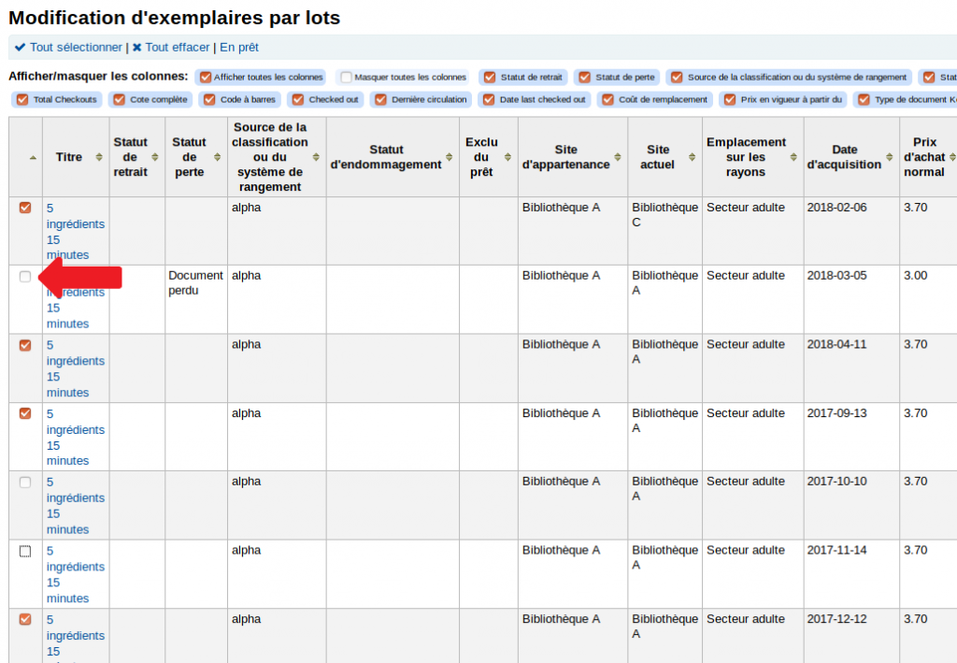Image resolution: width=957 pixels, height=663 pixels.
Task: Open title link of the 2018-04-11 item
Action: tap(76, 368)
